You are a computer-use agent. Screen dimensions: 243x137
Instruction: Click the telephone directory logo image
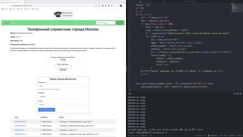pos(63,14)
